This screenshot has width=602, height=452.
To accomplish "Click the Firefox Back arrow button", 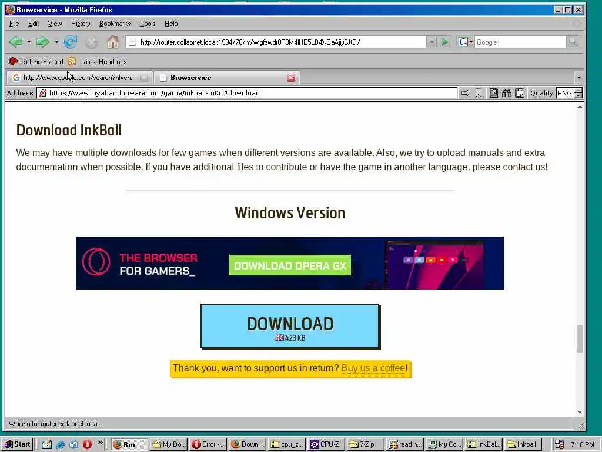I will pyautogui.click(x=16, y=42).
